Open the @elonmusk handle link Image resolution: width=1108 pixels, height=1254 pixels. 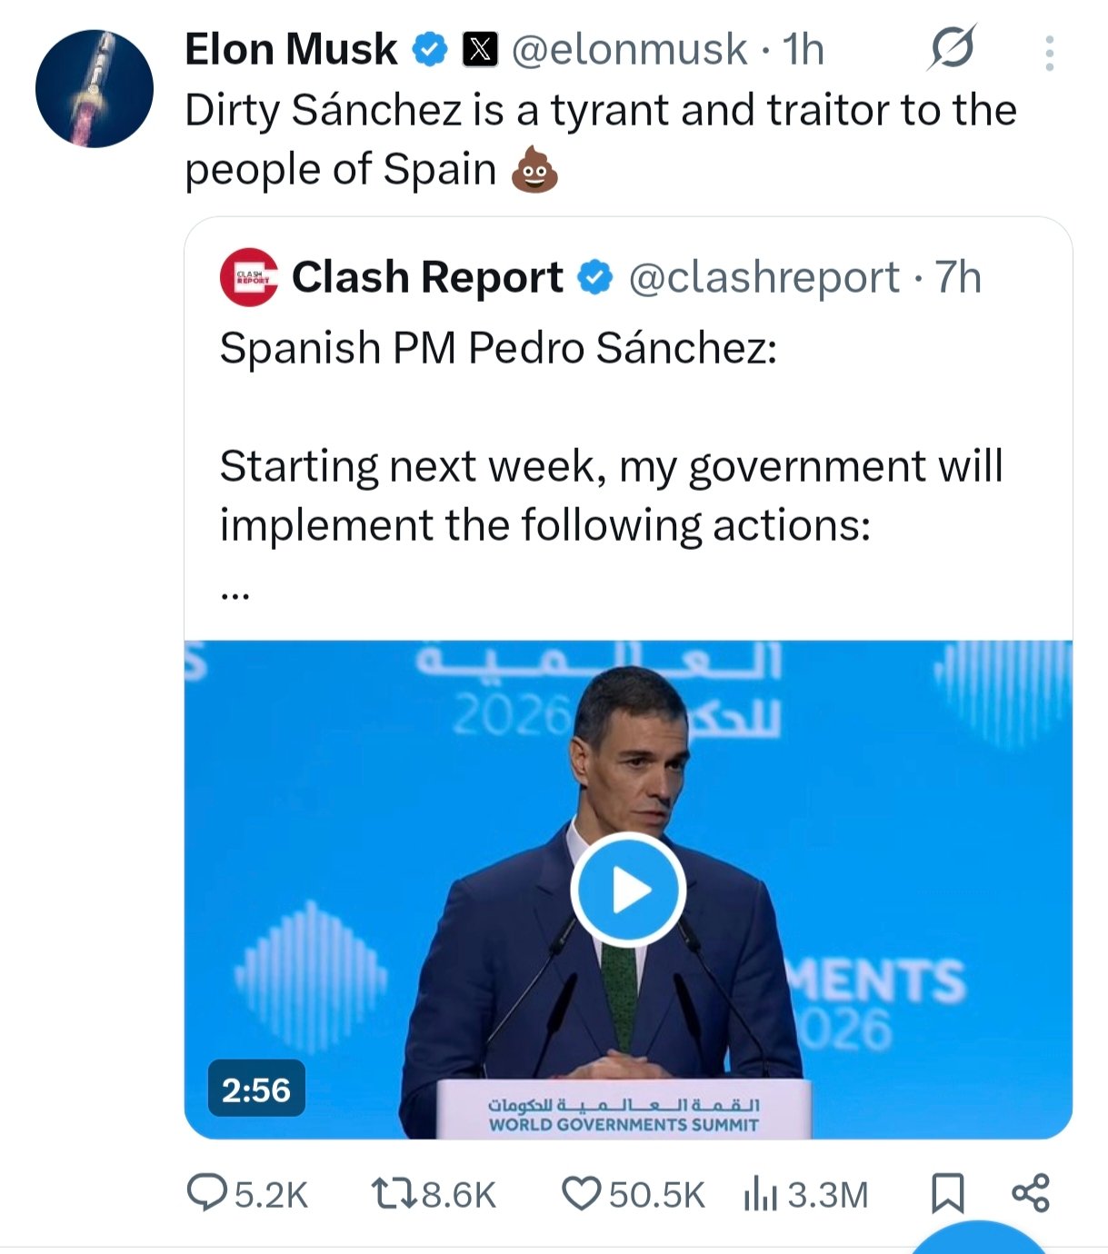point(629,49)
